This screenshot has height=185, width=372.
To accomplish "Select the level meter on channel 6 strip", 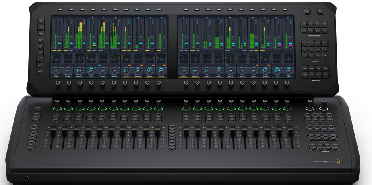I will click(114, 34).
